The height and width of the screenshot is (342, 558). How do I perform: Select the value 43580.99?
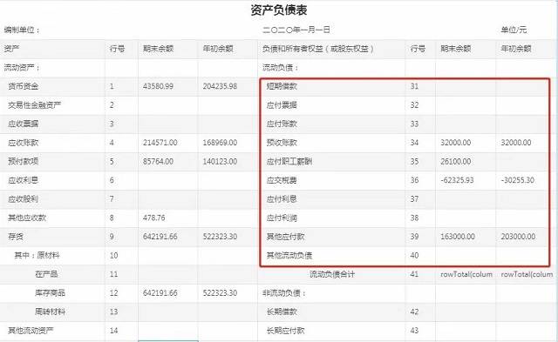[158, 86]
